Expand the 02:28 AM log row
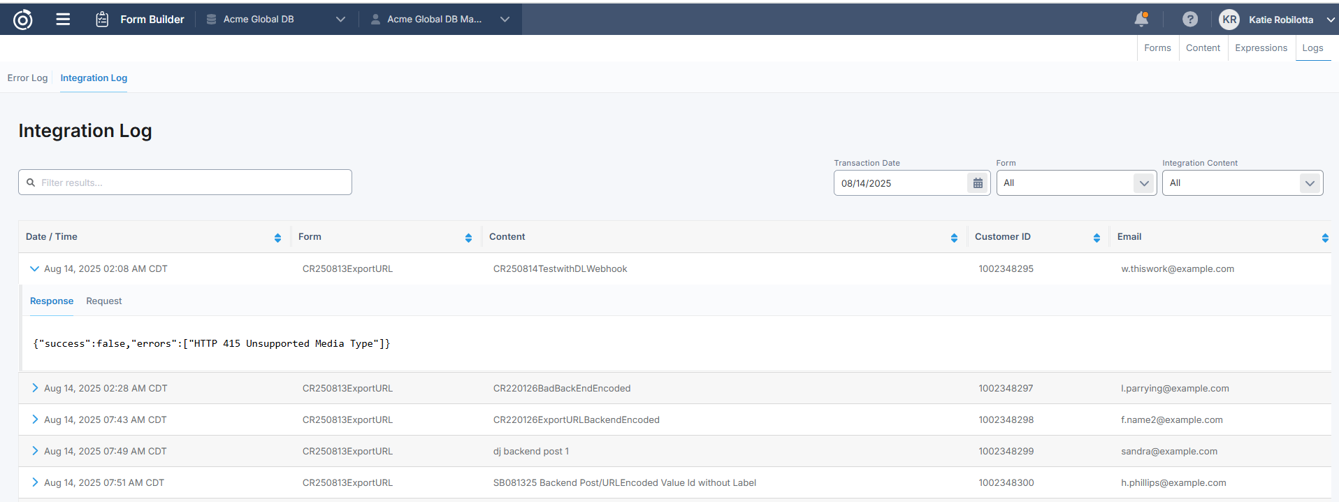 click(35, 388)
